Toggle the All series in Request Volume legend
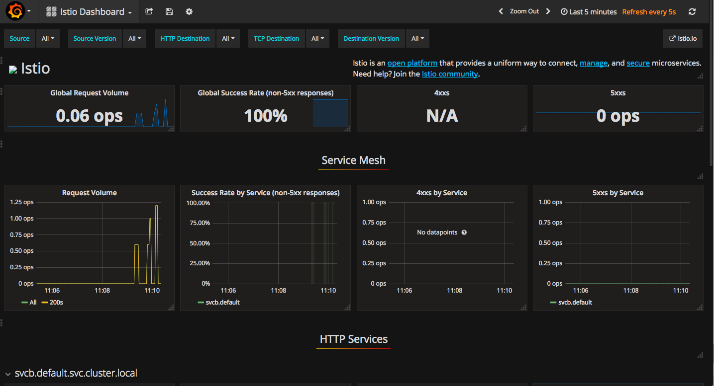The image size is (714, 386). point(29,302)
